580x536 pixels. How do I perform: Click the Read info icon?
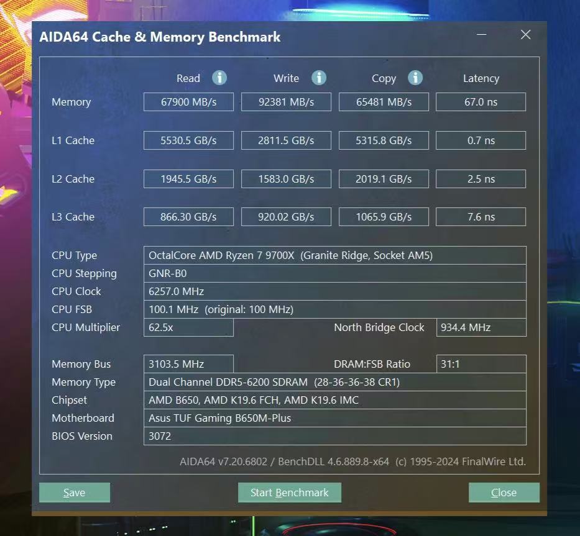(x=219, y=78)
